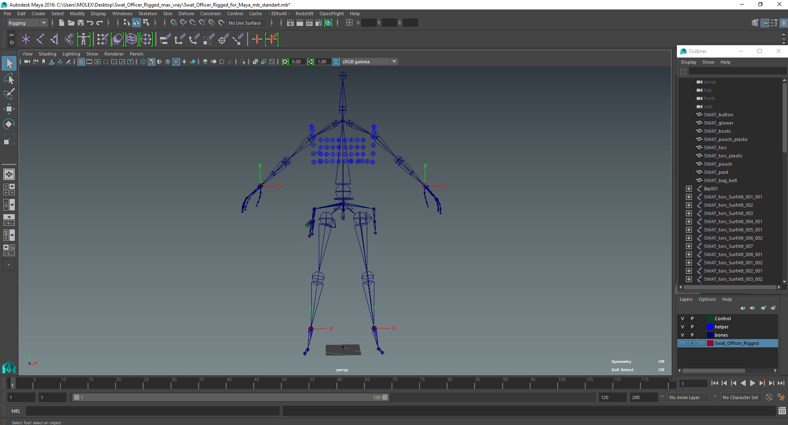Click the Play forwards button
Screen dimensions: 788x425
(752, 383)
